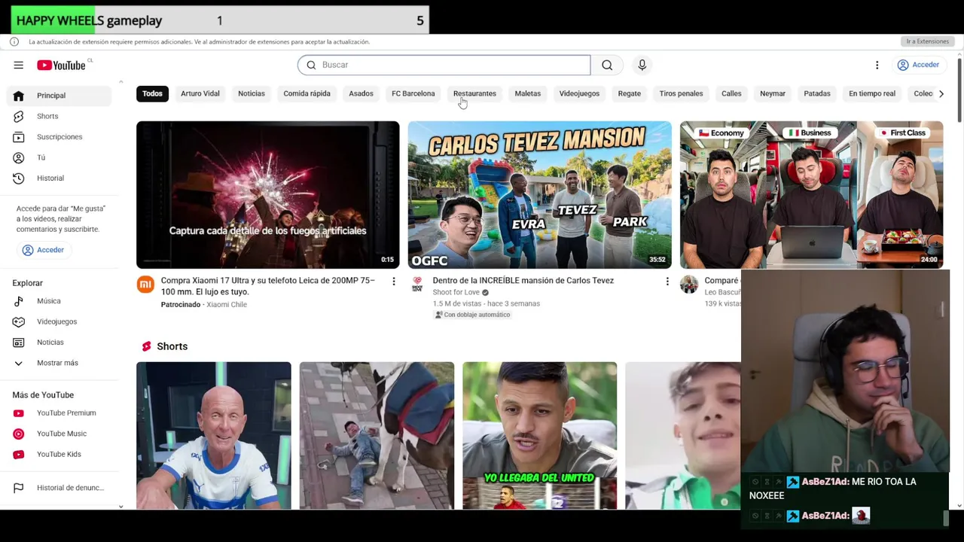The width and height of the screenshot is (964, 542).
Task: Open the bald man blue jersey Short
Action: [213, 436]
